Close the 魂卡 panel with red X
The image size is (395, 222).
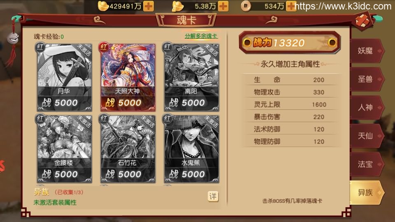pos(362,21)
